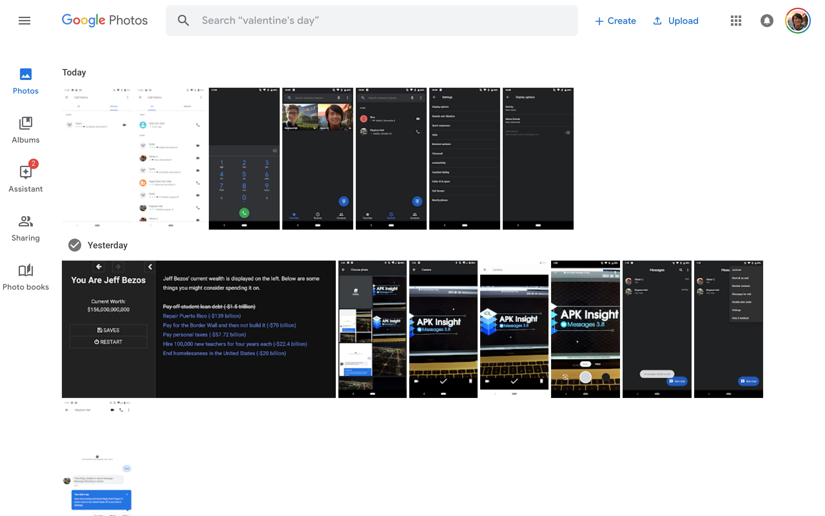Open Create menu
The height and width of the screenshot is (516, 825).
[x=615, y=20]
